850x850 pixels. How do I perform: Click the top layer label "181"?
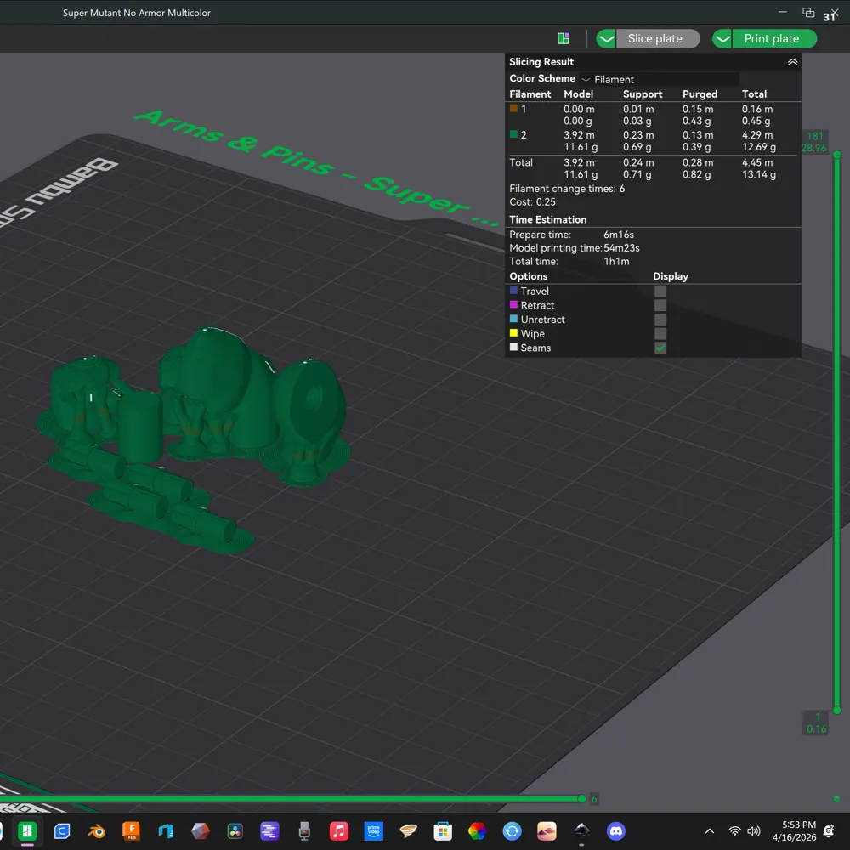(815, 136)
